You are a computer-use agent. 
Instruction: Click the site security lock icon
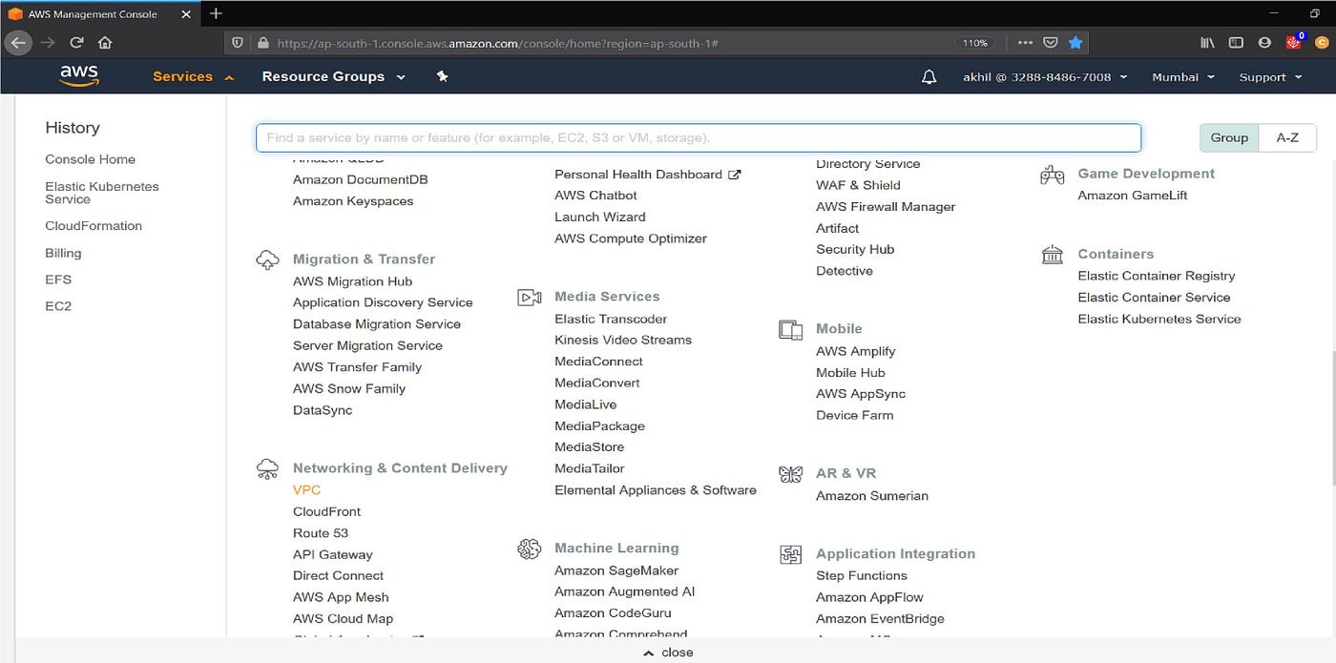point(263,43)
